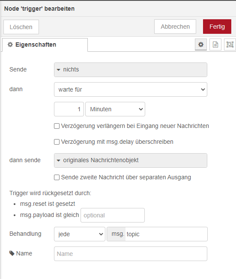Expand the 'jede' Behandlung dropdown

80,234
